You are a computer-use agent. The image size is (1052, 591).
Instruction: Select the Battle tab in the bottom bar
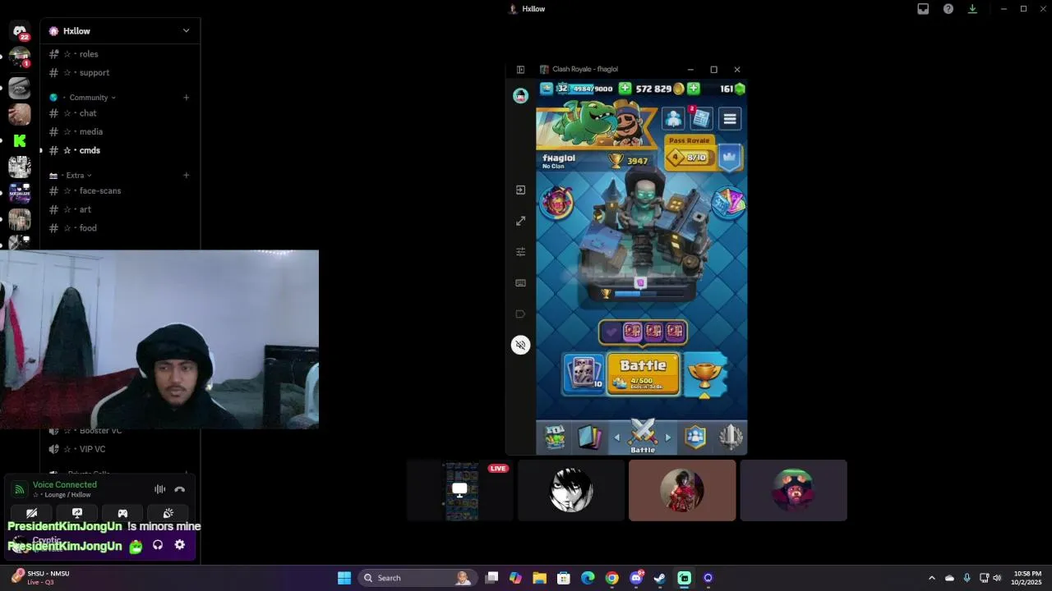point(643,437)
